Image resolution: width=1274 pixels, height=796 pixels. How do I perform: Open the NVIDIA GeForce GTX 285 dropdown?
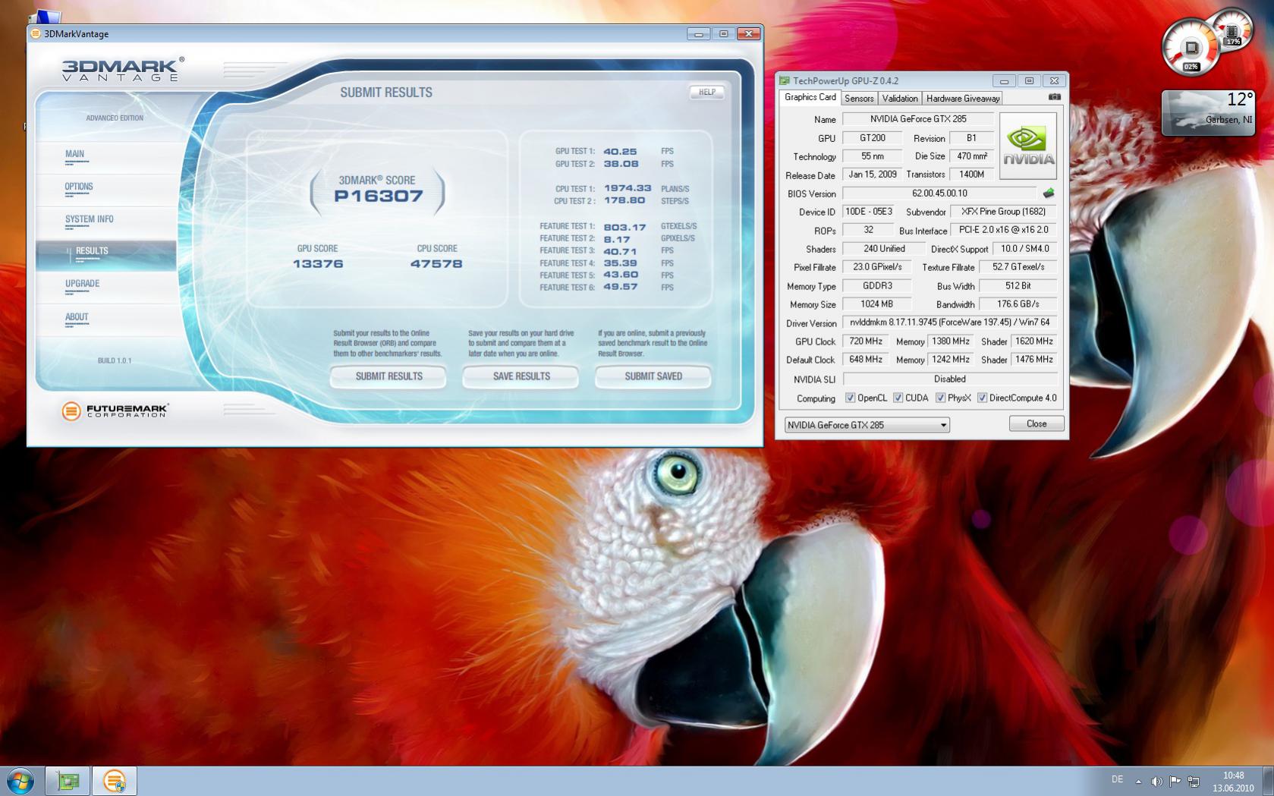click(867, 425)
